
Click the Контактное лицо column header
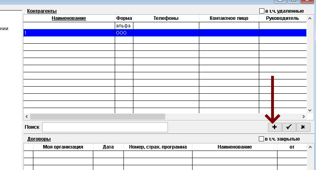(229, 18)
